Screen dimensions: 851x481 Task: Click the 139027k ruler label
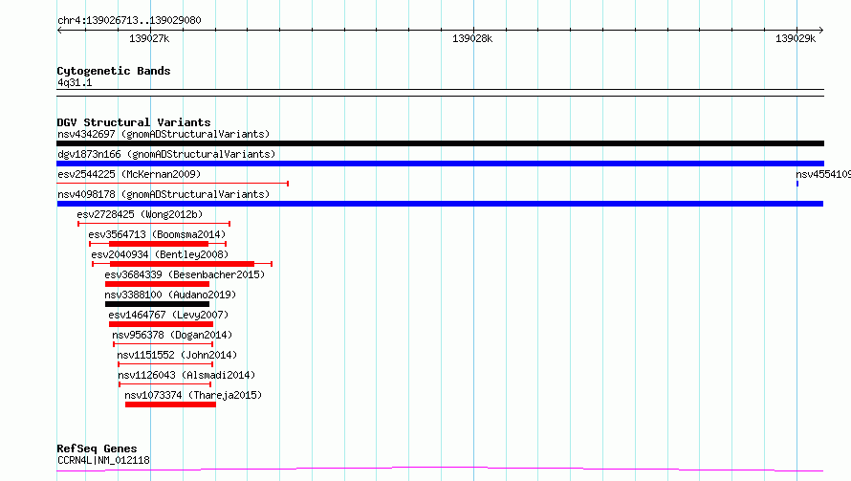(149, 38)
